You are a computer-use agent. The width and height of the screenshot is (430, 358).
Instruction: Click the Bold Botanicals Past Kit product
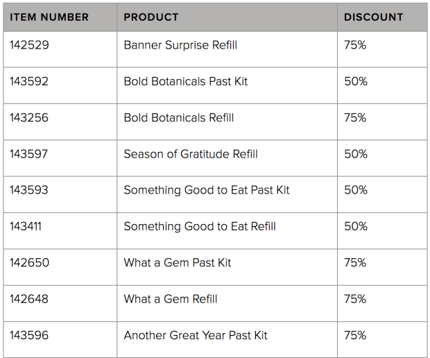[186, 81]
